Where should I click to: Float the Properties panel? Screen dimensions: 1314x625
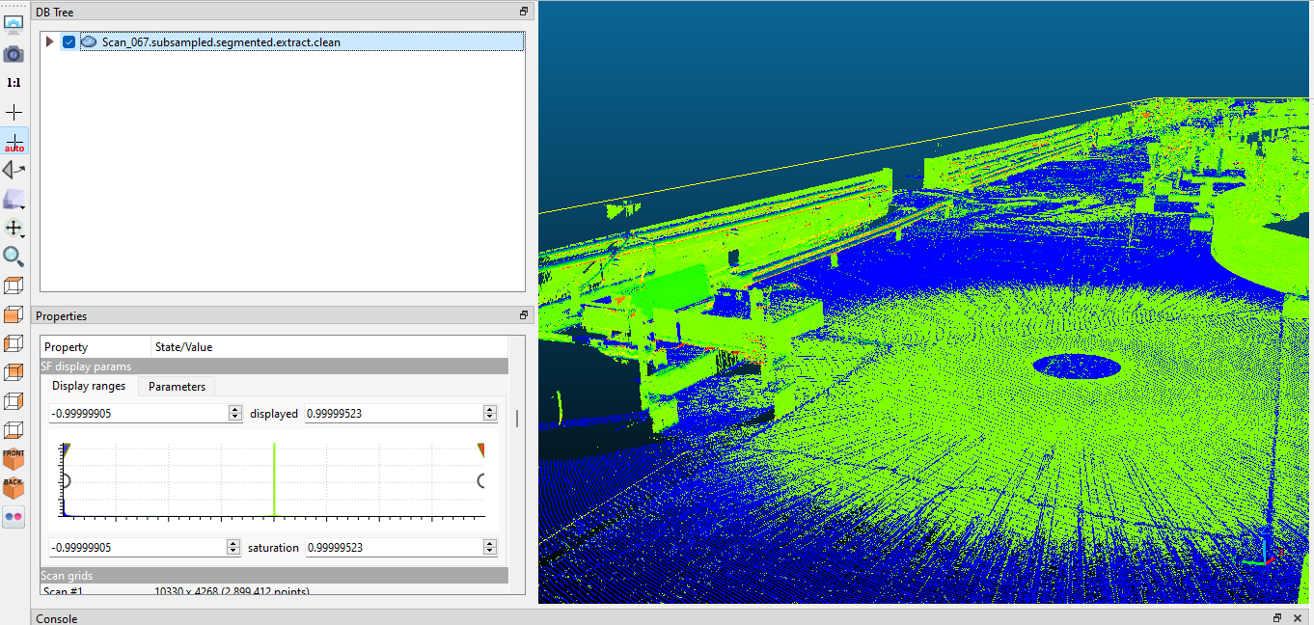[x=524, y=315]
